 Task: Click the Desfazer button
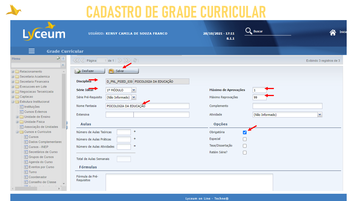click(90, 71)
